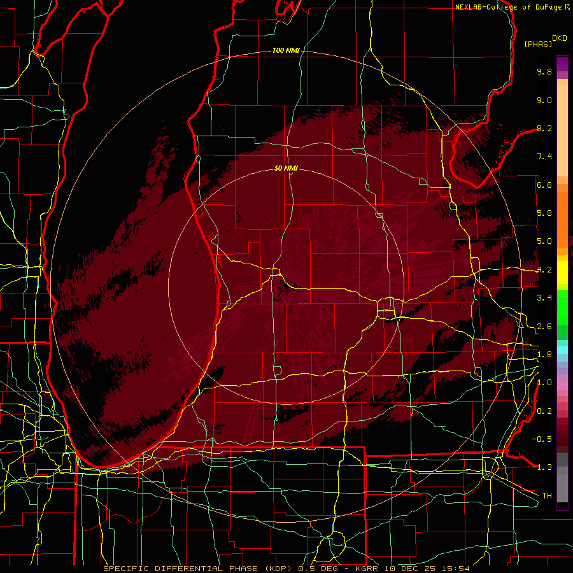Click the 2.6 scale value
573x573 pixels.
tap(544, 327)
